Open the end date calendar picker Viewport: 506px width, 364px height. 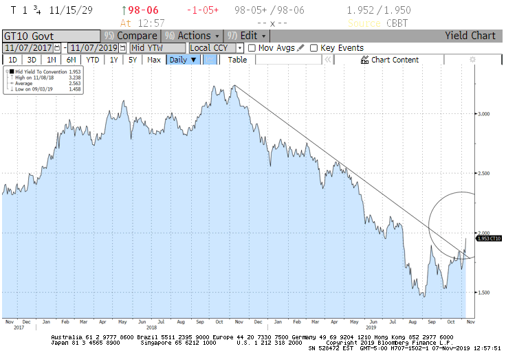pos(122,48)
